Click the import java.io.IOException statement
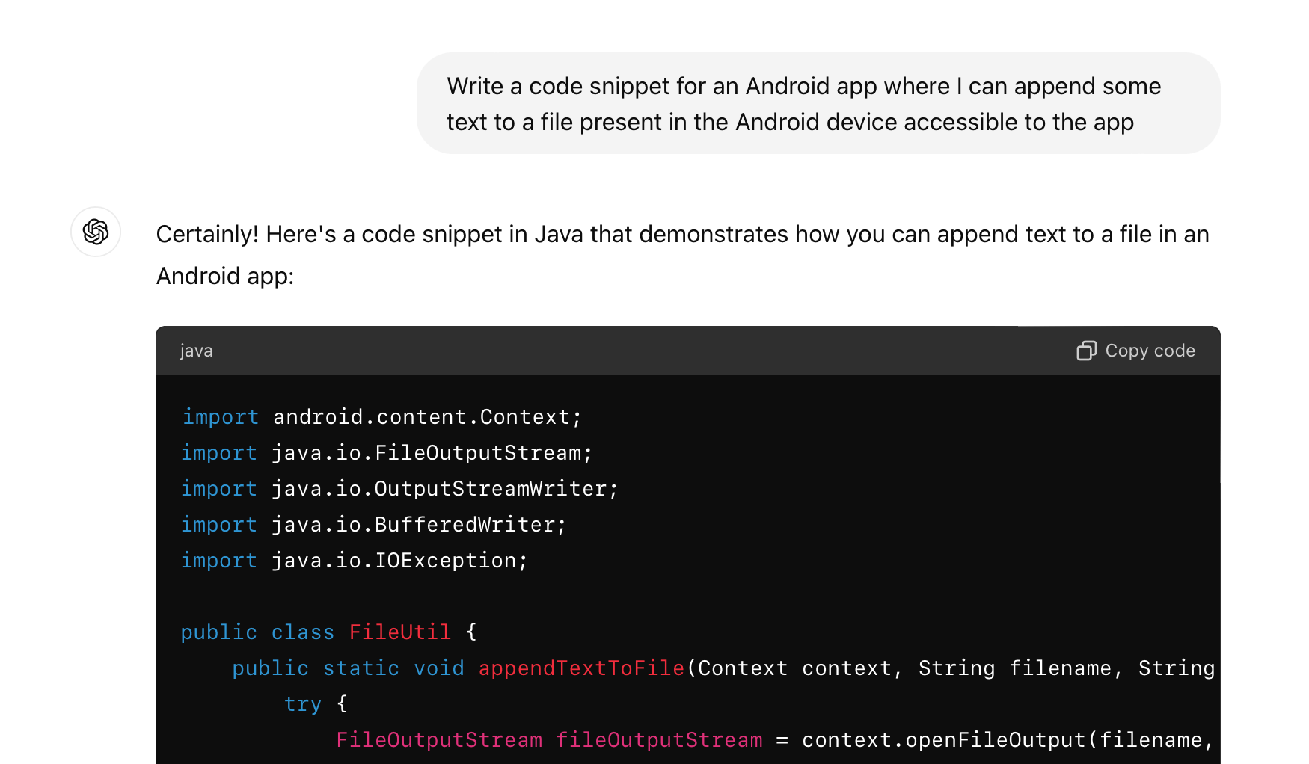1309x764 pixels. pos(353,560)
